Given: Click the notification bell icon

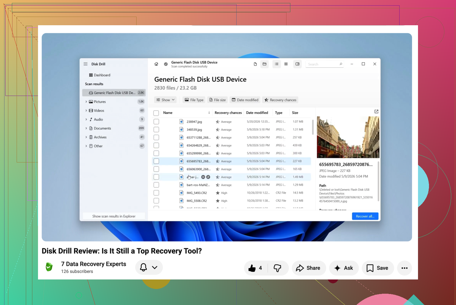Looking at the screenshot, I should click(143, 267).
